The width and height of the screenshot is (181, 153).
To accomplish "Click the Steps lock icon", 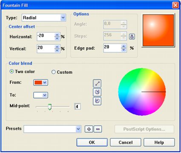I will 132,37.
